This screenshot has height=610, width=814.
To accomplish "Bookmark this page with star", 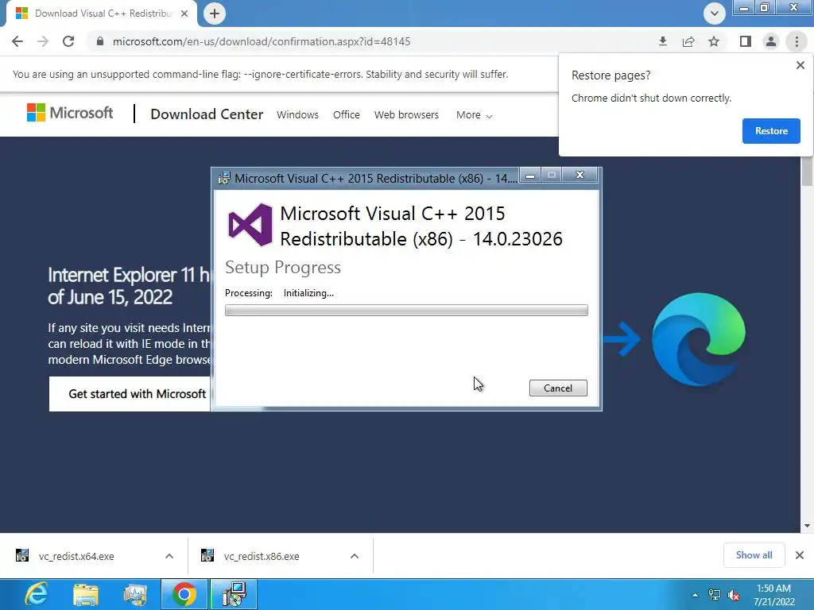I will coord(714,41).
